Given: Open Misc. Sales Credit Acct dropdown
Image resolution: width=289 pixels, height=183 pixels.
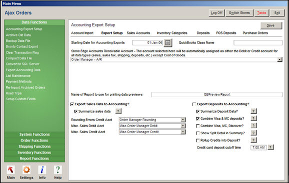Looking at the screenshot, I should coord(183,132).
